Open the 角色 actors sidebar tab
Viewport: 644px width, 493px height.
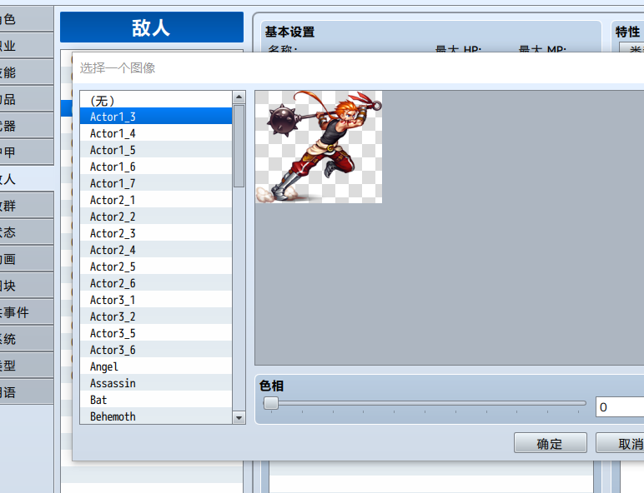pos(27,19)
